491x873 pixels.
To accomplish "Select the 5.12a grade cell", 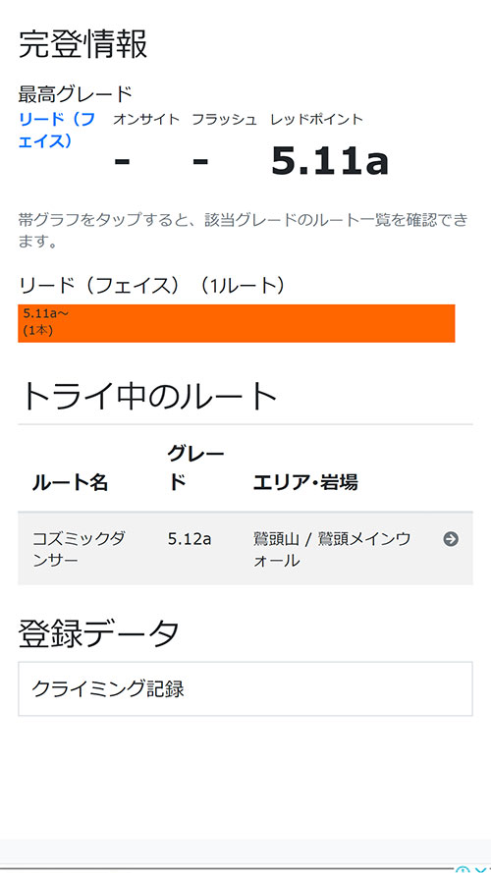I will (190, 539).
